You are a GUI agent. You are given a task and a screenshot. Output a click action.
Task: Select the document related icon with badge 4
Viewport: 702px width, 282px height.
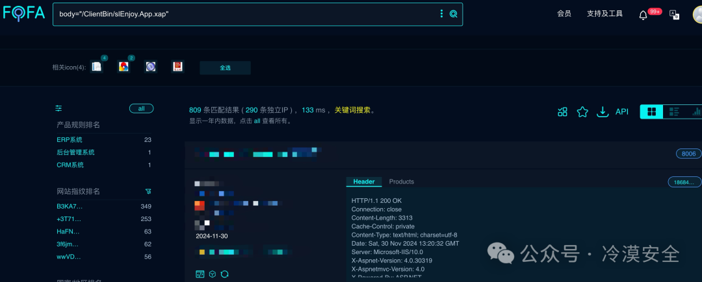(x=97, y=67)
